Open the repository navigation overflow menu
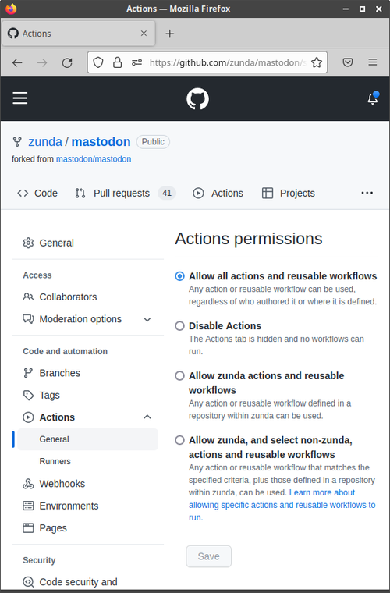The height and width of the screenshot is (593, 390). [367, 193]
